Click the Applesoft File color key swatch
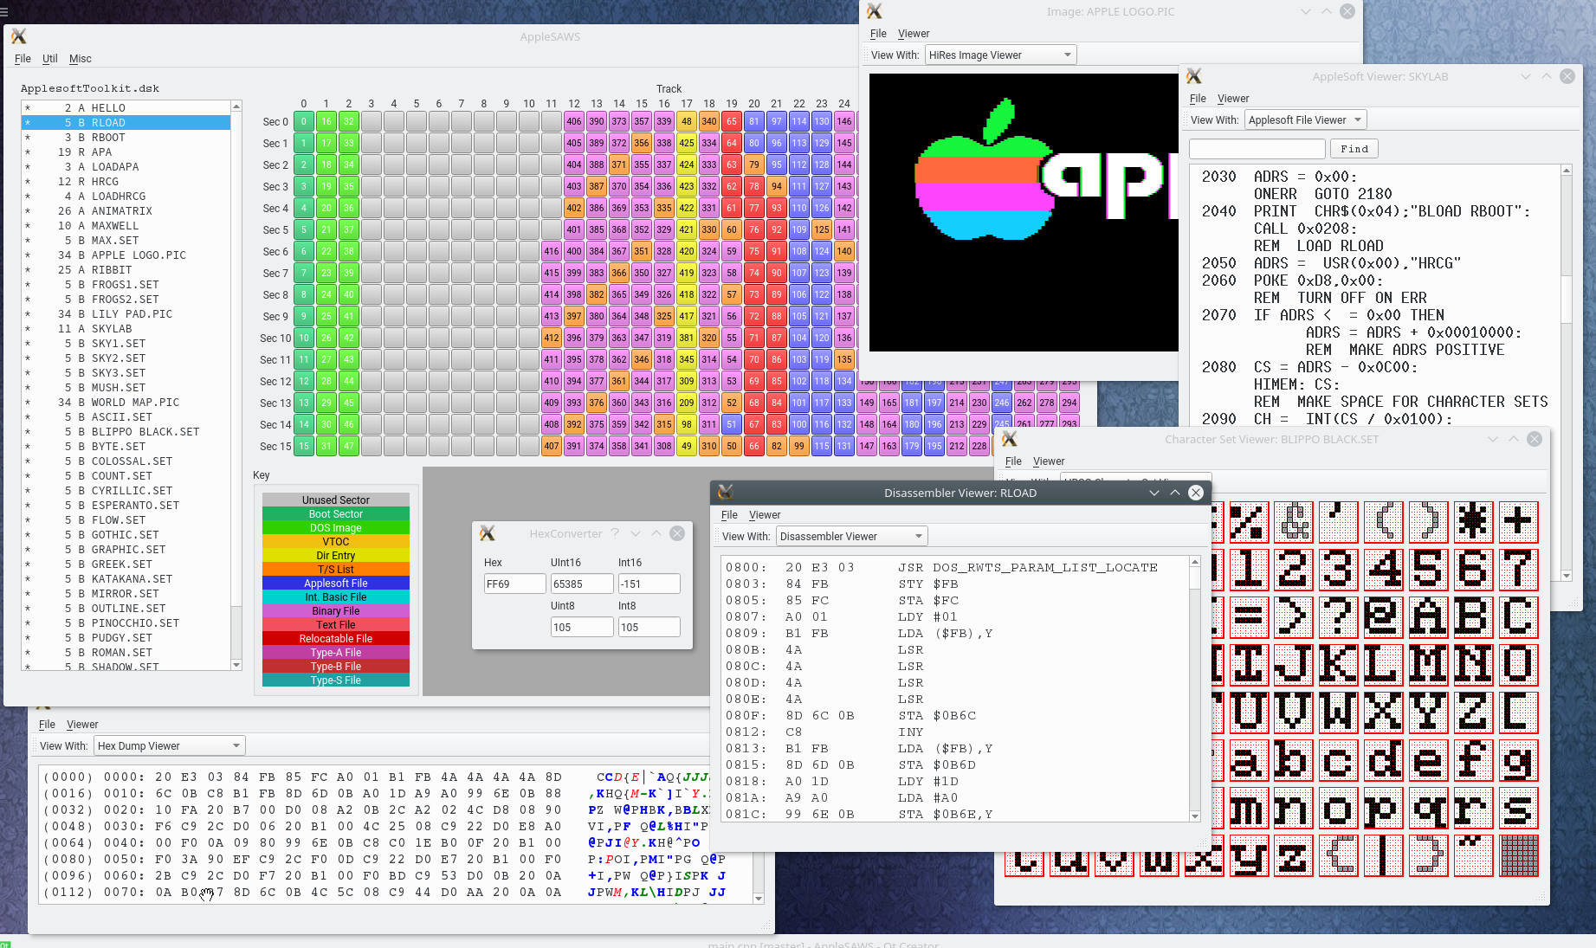This screenshot has height=948, width=1596. [x=336, y=583]
